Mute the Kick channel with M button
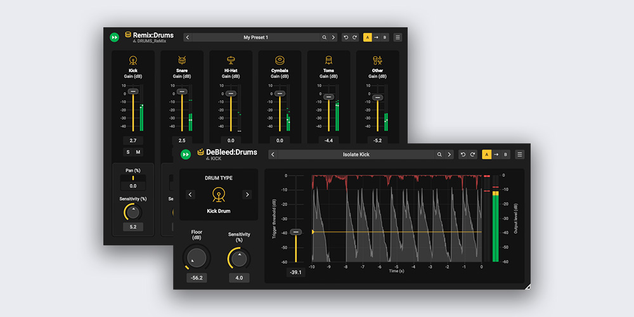 (x=138, y=152)
